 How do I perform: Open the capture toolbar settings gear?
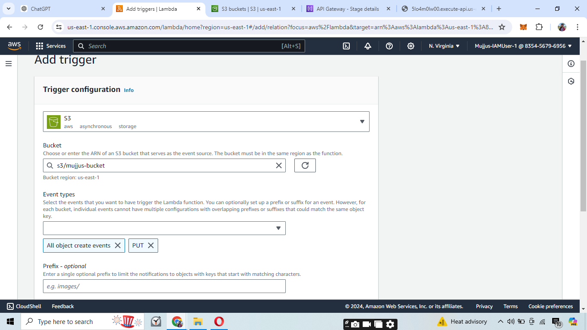coord(390,324)
